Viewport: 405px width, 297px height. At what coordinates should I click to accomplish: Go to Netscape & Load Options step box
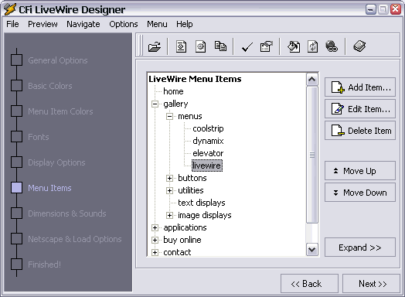(16, 239)
